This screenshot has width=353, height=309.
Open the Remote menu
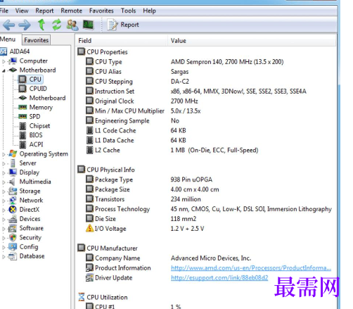coord(72,11)
